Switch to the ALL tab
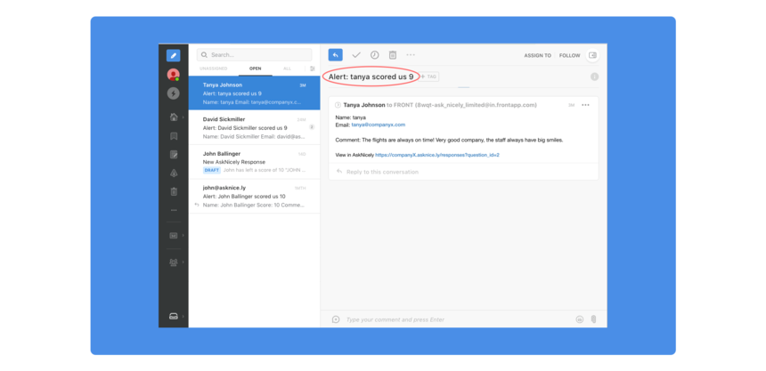 coord(287,69)
